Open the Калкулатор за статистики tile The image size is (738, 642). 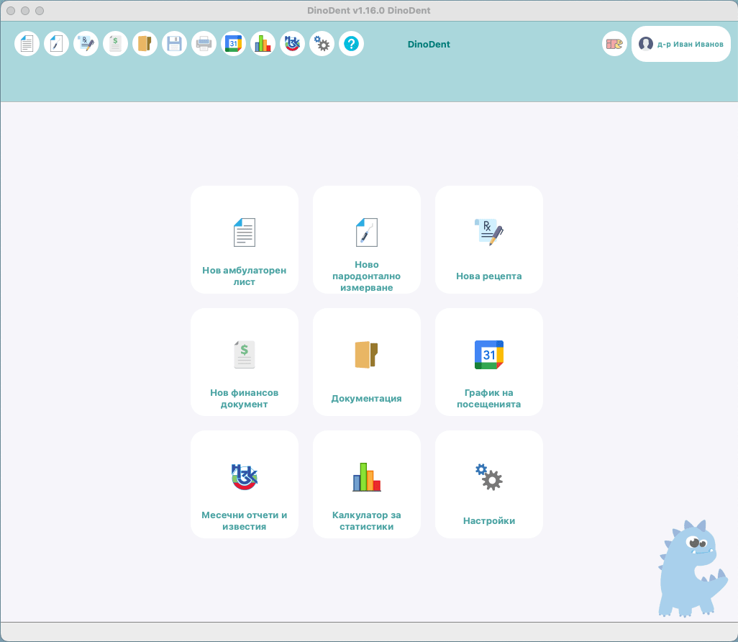point(366,484)
